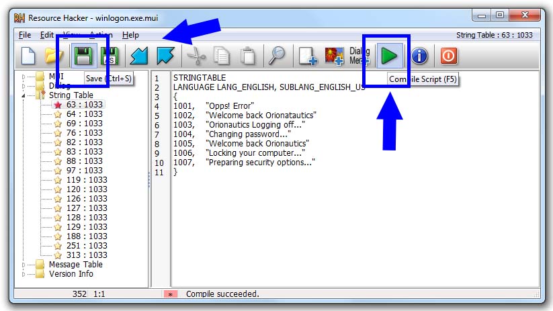Expand the Message Table tree node

coord(24,265)
